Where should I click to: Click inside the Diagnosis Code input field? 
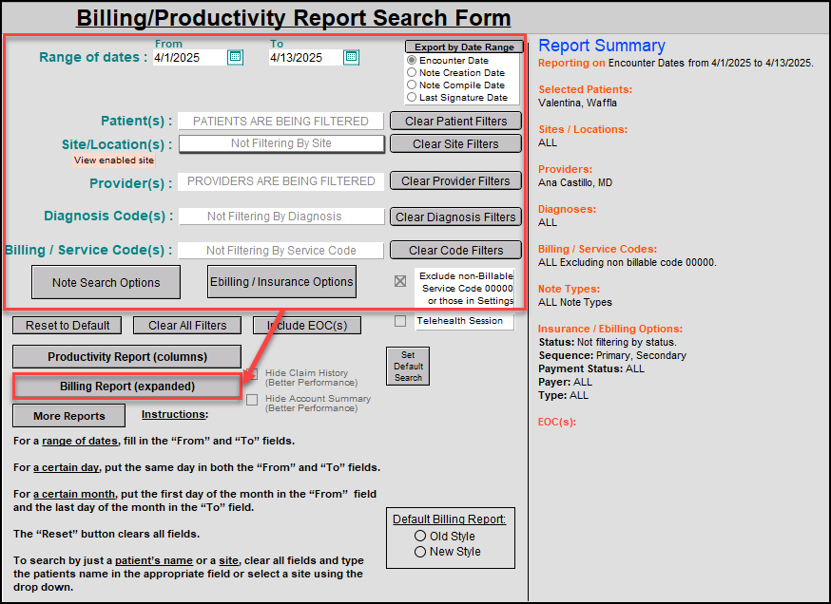click(280, 217)
